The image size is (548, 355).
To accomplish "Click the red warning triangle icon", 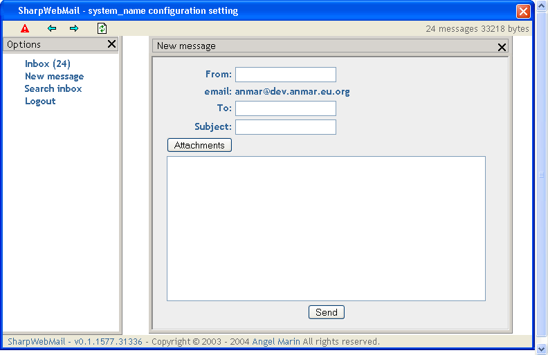I will coord(25,28).
